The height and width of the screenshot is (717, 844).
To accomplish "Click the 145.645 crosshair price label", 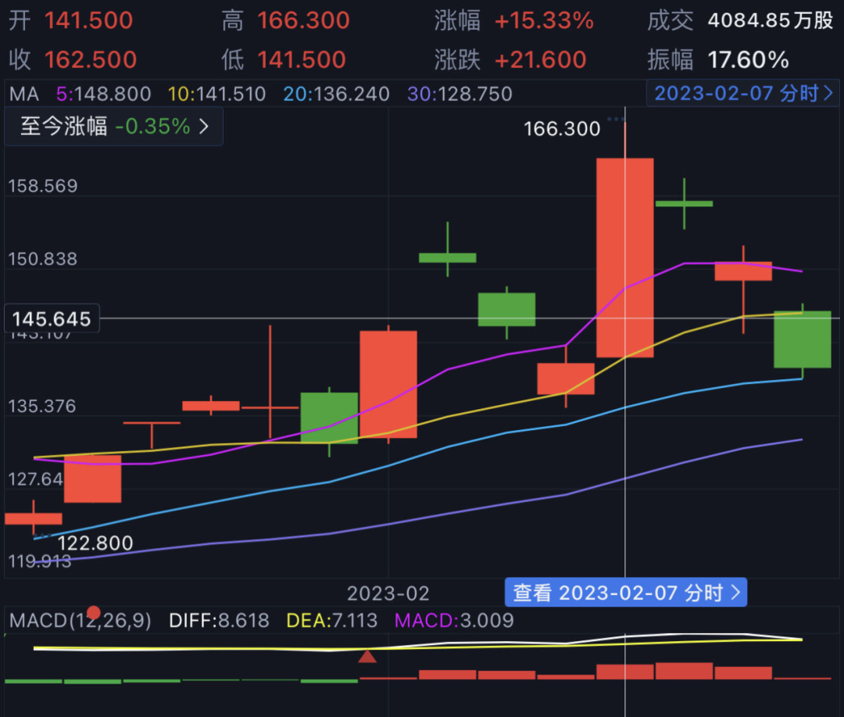I will (51, 319).
